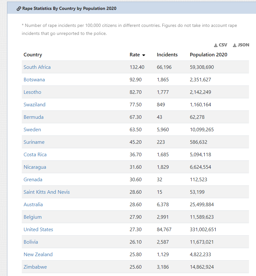Click the population value 6,624,554

[x=200, y=167]
